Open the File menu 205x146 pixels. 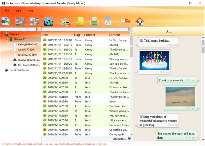point(7,11)
